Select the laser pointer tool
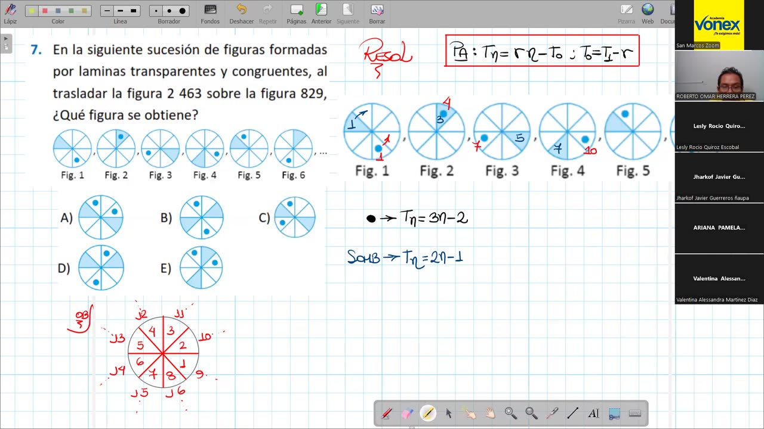764x429 pixels. point(552,413)
